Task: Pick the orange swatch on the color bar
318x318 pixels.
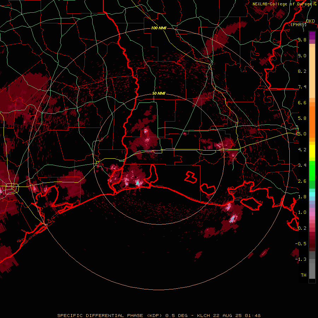Action: [312, 120]
